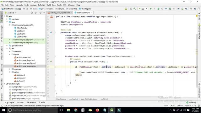Image resolution: width=201 pixels, height=113 pixels.
Task: Collapse all in project panel icon
Action: [35, 13]
